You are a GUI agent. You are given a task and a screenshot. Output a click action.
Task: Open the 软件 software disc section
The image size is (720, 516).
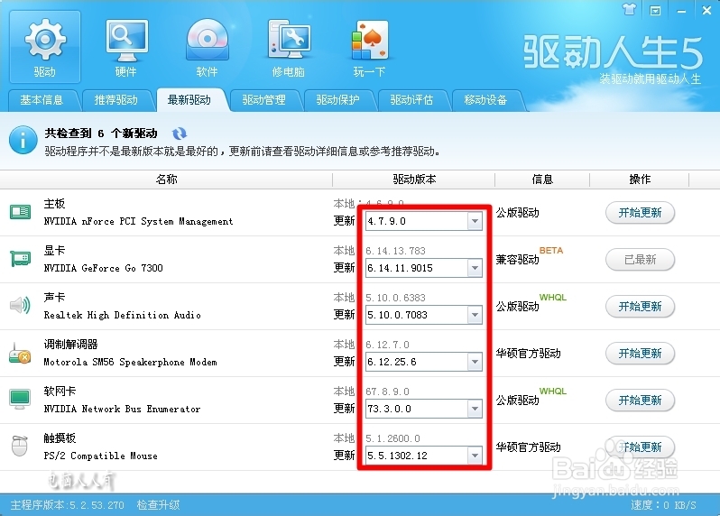(208, 47)
